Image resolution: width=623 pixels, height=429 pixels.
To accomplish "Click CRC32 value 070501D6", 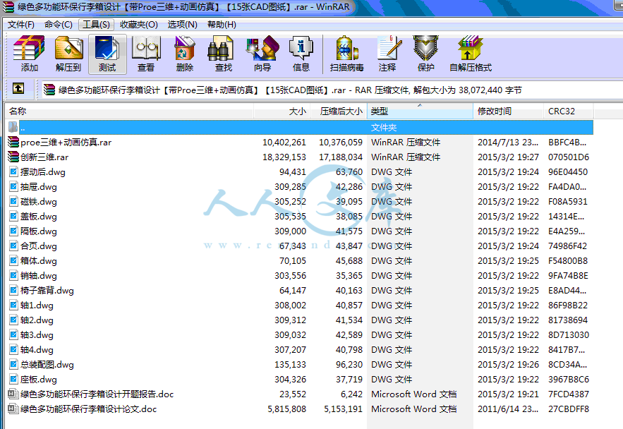I will point(569,157).
